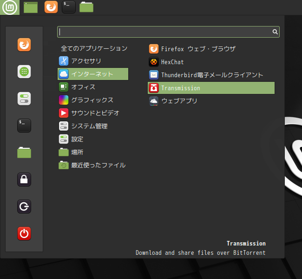Launch Transmission from app list

point(211,88)
